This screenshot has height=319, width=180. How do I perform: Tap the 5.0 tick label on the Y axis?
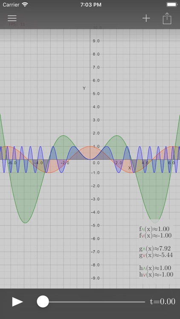[x=96, y=94]
